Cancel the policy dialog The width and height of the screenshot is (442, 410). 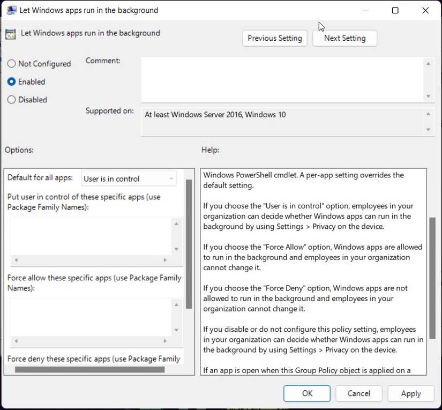coord(358,393)
